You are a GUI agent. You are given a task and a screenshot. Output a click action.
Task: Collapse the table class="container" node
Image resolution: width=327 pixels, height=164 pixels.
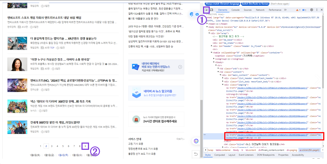click(x=212, y=52)
